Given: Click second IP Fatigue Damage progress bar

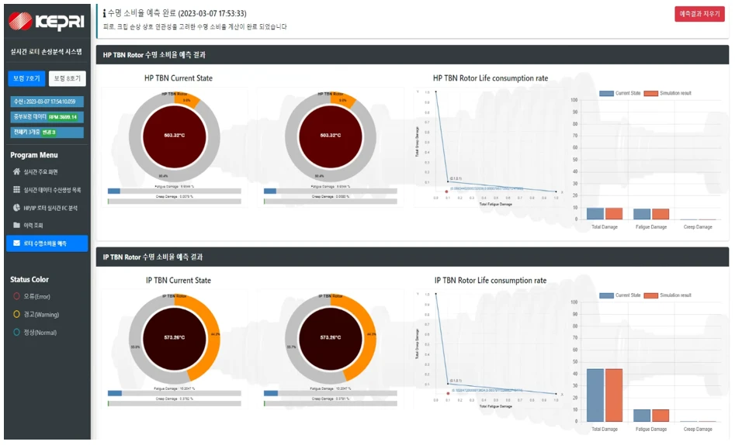Looking at the screenshot, I should click(x=331, y=394).
